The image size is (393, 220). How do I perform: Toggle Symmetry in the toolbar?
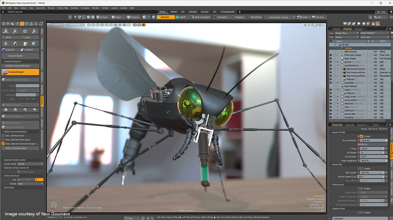click(222, 17)
